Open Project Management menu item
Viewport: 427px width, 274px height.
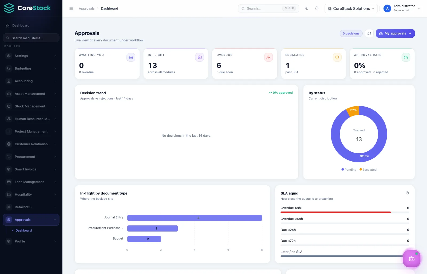31,131
